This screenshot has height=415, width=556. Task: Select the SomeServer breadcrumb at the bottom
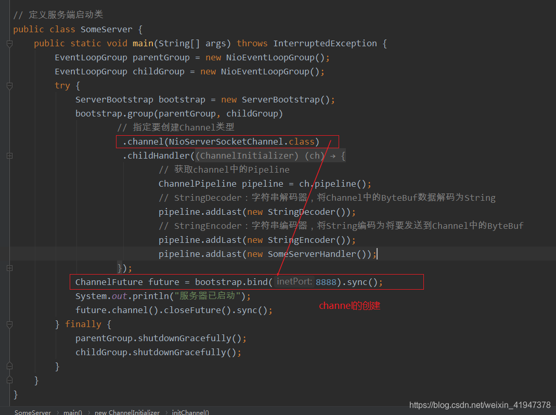tap(33, 412)
